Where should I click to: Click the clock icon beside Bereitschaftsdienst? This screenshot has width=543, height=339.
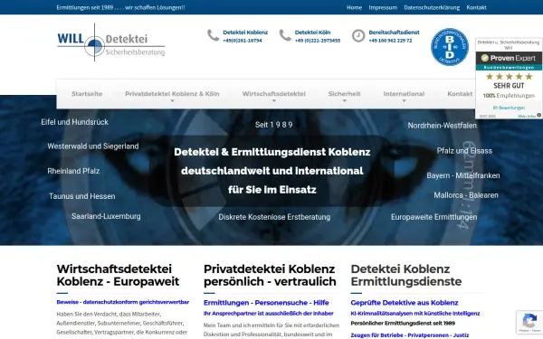pyautogui.click(x=358, y=35)
